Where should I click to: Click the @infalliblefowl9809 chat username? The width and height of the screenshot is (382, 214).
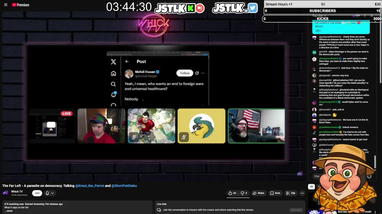click(329, 132)
